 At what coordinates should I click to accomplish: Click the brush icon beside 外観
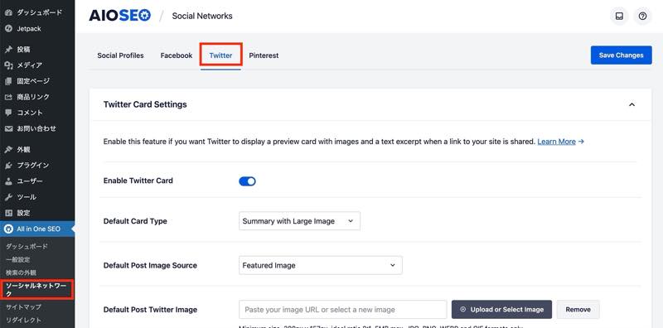pyautogui.click(x=8, y=149)
